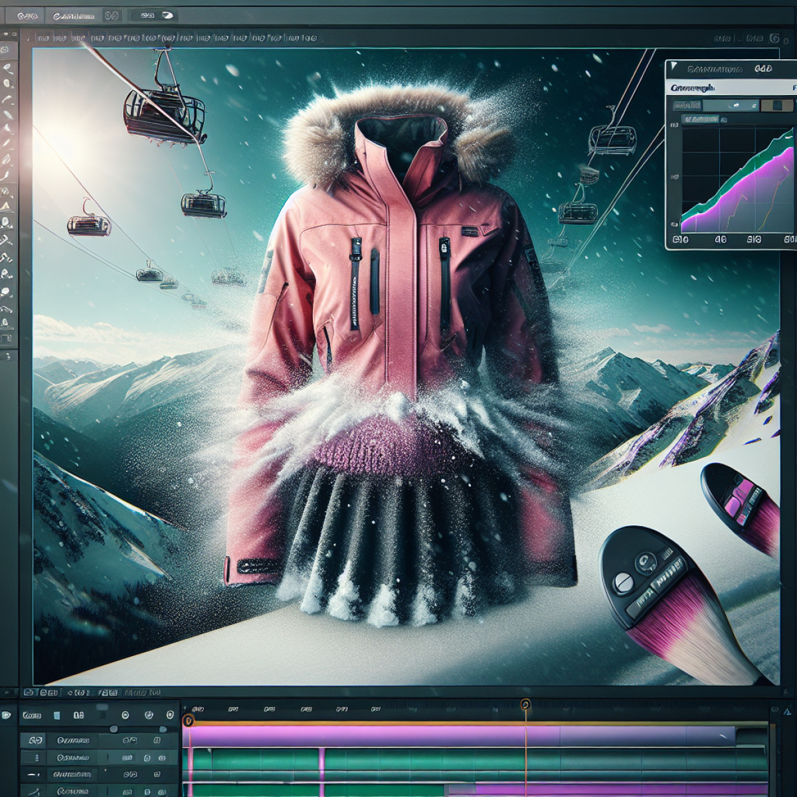Image resolution: width=797 pixels, height=797 pixels.
Task: Toggle the small switch above the track list
Action: coord(114,729)
